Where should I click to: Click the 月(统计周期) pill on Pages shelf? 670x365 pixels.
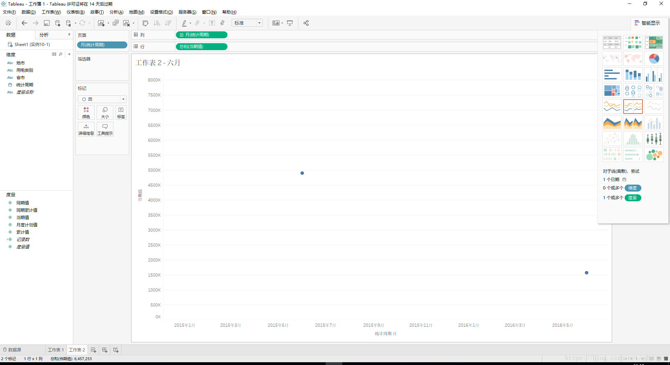click(102, 45)
